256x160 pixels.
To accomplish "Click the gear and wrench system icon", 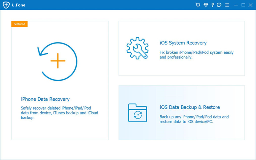I will click(x=137, y=48).
